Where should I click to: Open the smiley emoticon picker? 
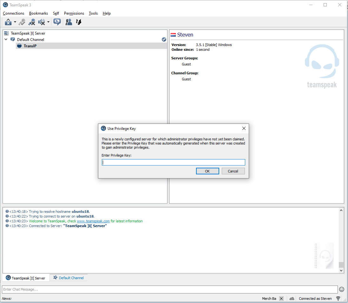click(x=342, y=289)
